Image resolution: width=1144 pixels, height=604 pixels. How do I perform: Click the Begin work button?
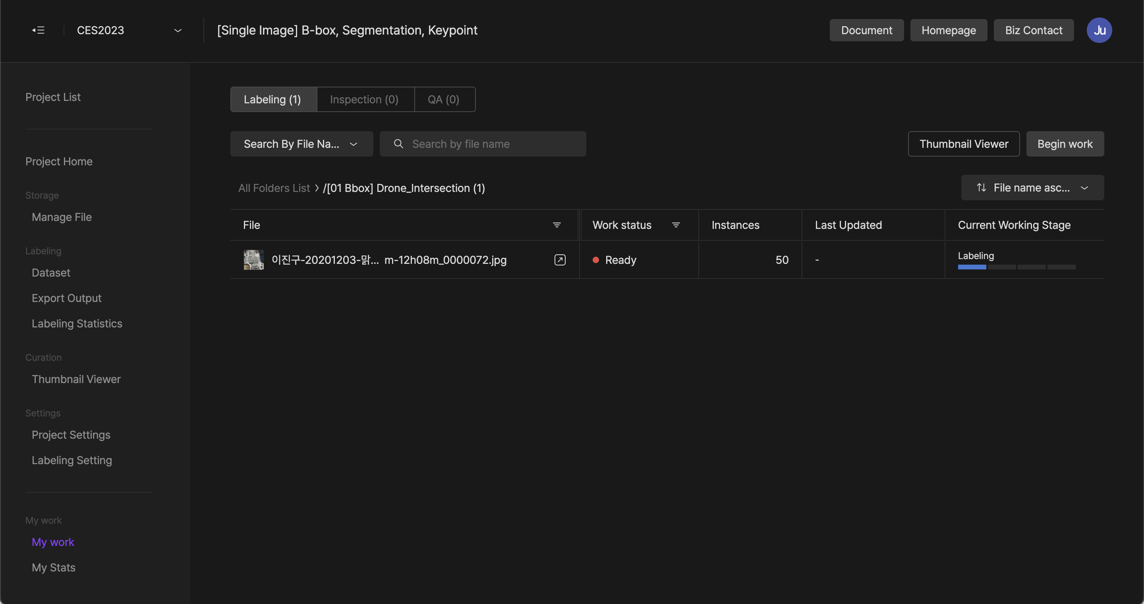tap(1065, 144)
